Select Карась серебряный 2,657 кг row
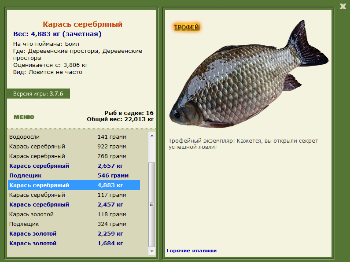The image size is (350, 262). pos(74,166)
